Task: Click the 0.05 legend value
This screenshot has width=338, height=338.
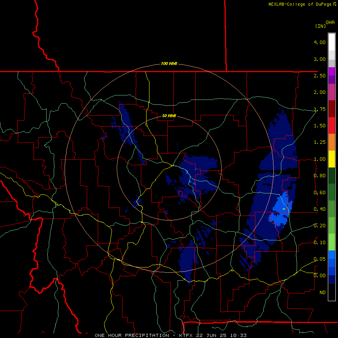Action: pyautogui.click(x=320, y=259)
